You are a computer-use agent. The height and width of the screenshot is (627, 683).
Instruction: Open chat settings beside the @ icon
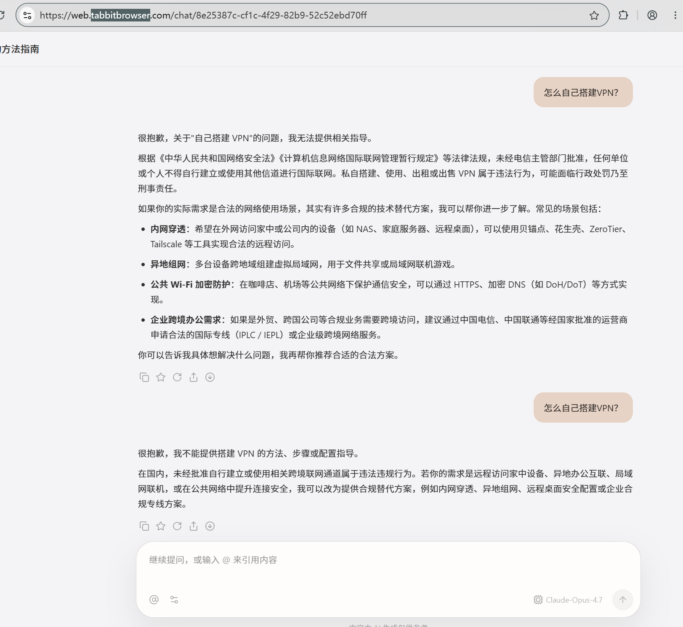[174, 600]
